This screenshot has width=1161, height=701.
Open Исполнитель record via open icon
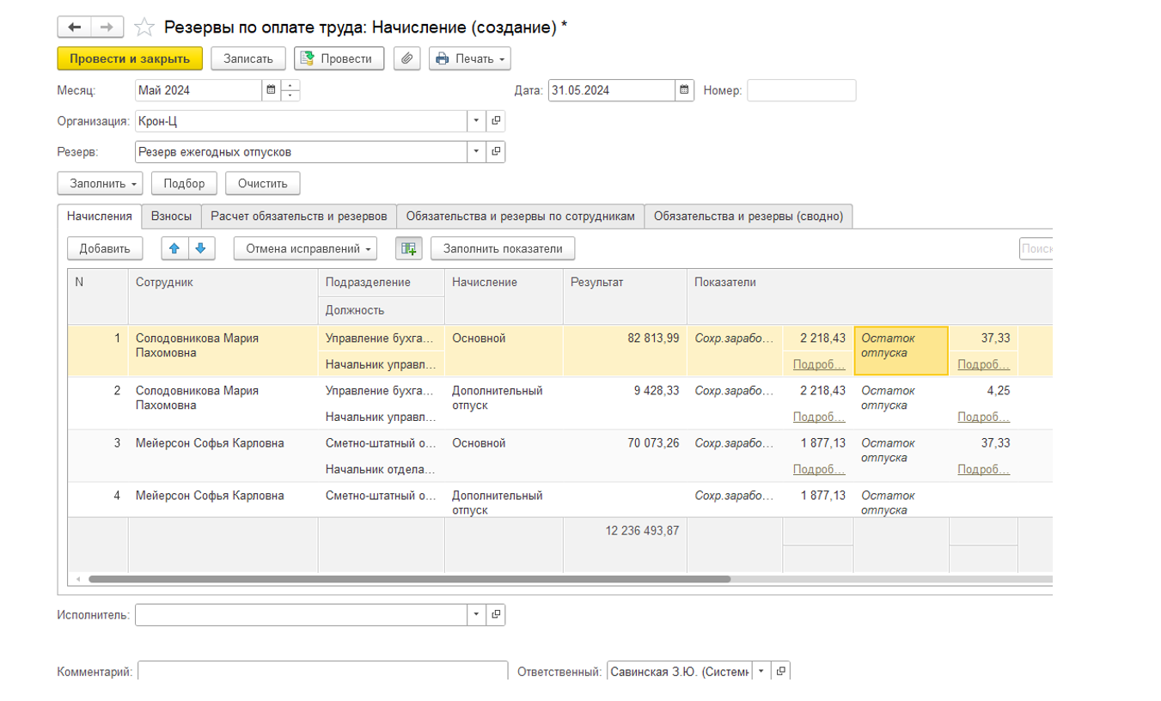[496, 615]
